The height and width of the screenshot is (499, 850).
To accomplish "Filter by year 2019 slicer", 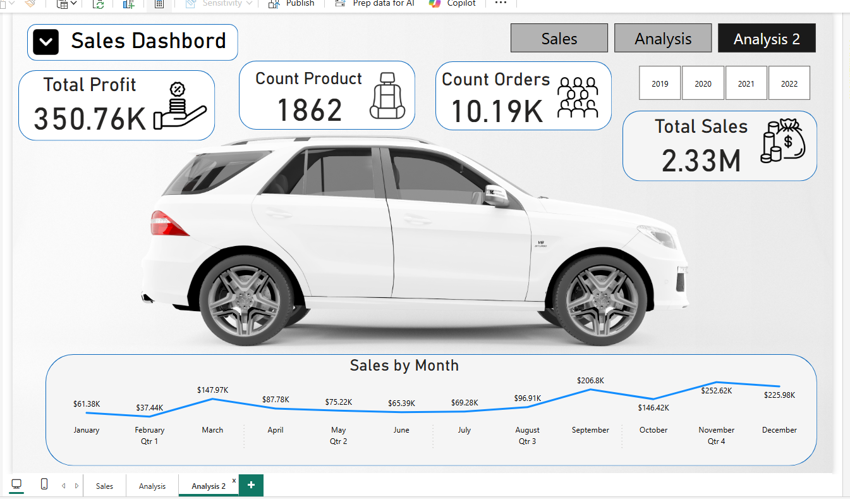I will pos(660,83).
